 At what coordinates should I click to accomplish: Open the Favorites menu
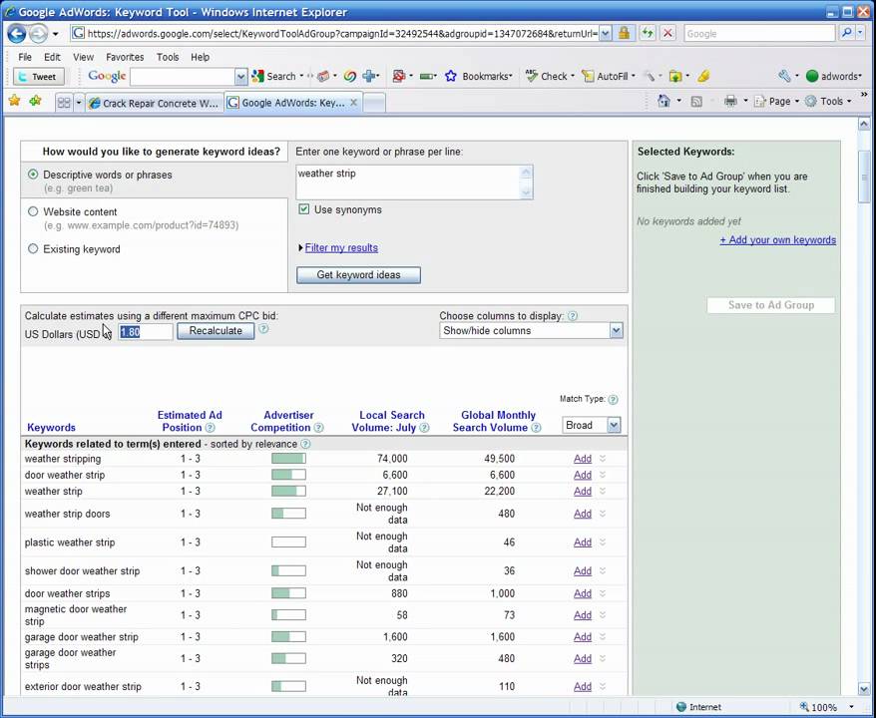tap(125, 57)
